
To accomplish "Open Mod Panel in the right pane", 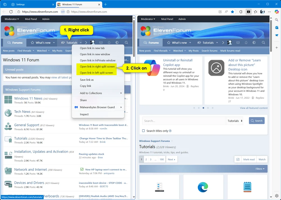I will pyautogui.click(x=167, y=19).
